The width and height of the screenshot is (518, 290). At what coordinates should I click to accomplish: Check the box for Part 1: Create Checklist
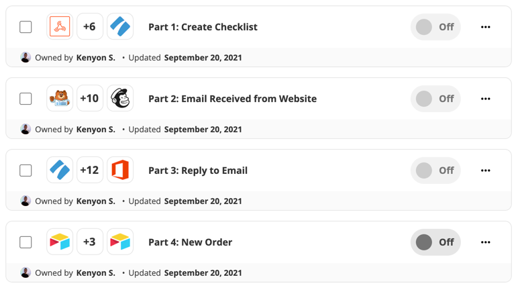pos(25,27)
